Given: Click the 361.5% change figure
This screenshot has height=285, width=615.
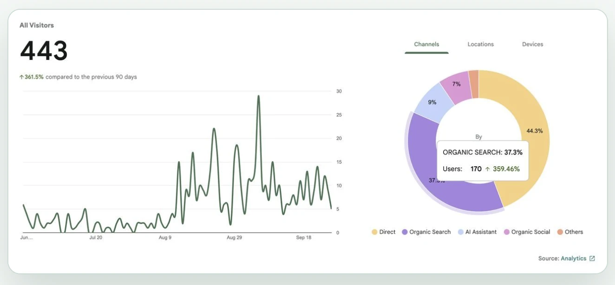Looking at the screenshot, I should [34, 77].
